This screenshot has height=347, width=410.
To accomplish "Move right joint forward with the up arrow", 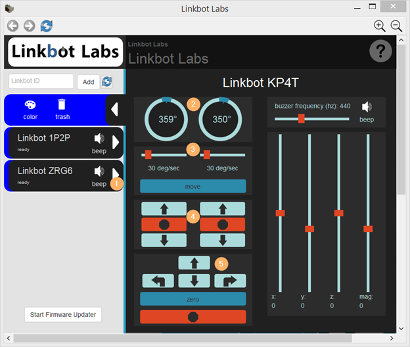I will tap(223, 209).
